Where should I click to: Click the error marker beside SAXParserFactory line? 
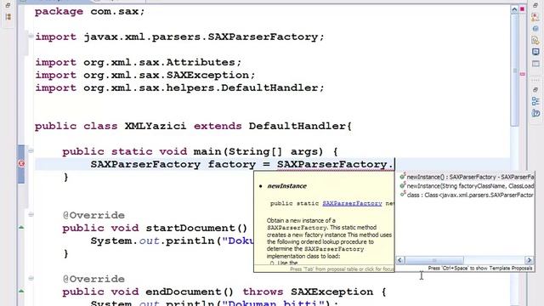[21, 163]
